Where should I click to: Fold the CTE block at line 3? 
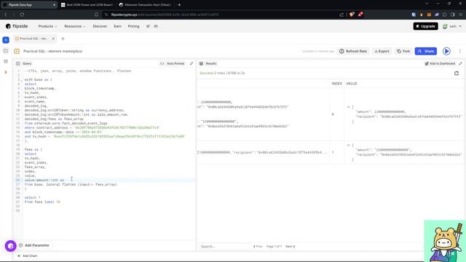[x=21, y=79]
